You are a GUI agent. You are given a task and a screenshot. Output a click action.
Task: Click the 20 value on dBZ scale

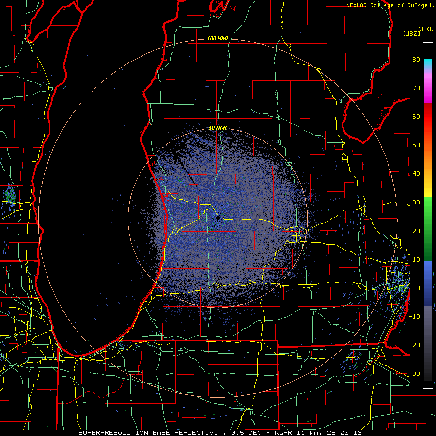pyautogui.click(x=416, y=231)
